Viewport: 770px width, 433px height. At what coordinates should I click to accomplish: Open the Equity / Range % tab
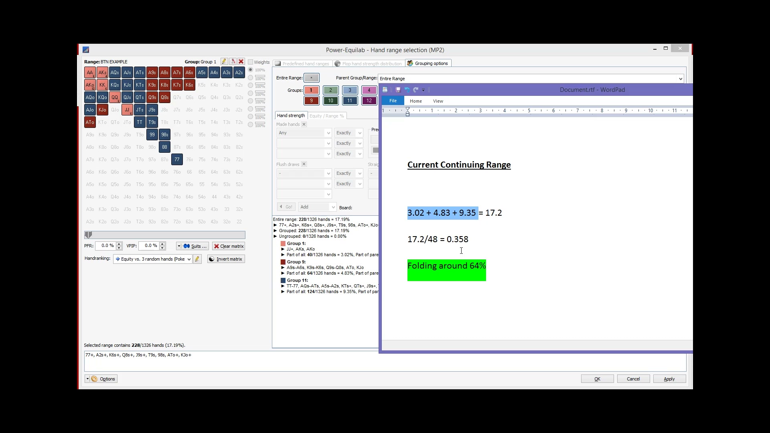coord(327,116)
